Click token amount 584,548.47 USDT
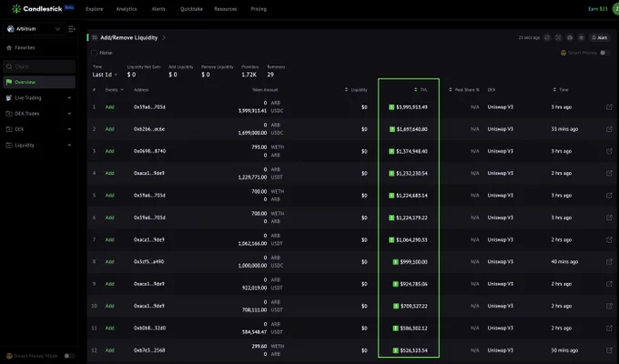Image resolution: width=619 pixels, height=364 pixels. [262, 332]
